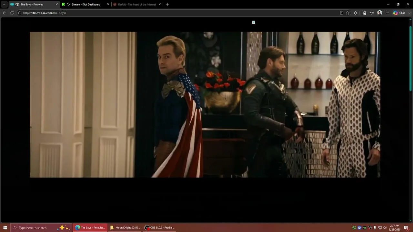This screenshot has width=413, height=232.
Task: Click the taskbar search box
Action: 41,227
